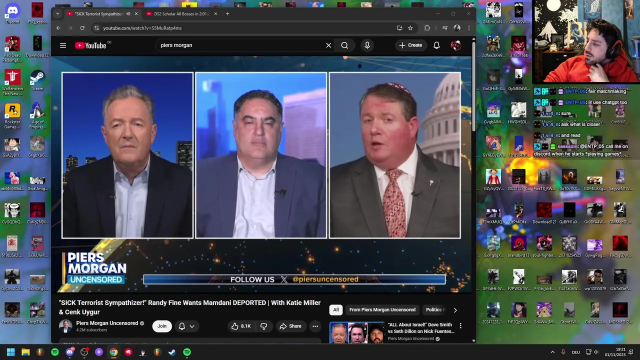Go back in Chrome

(x=58, y=28)
